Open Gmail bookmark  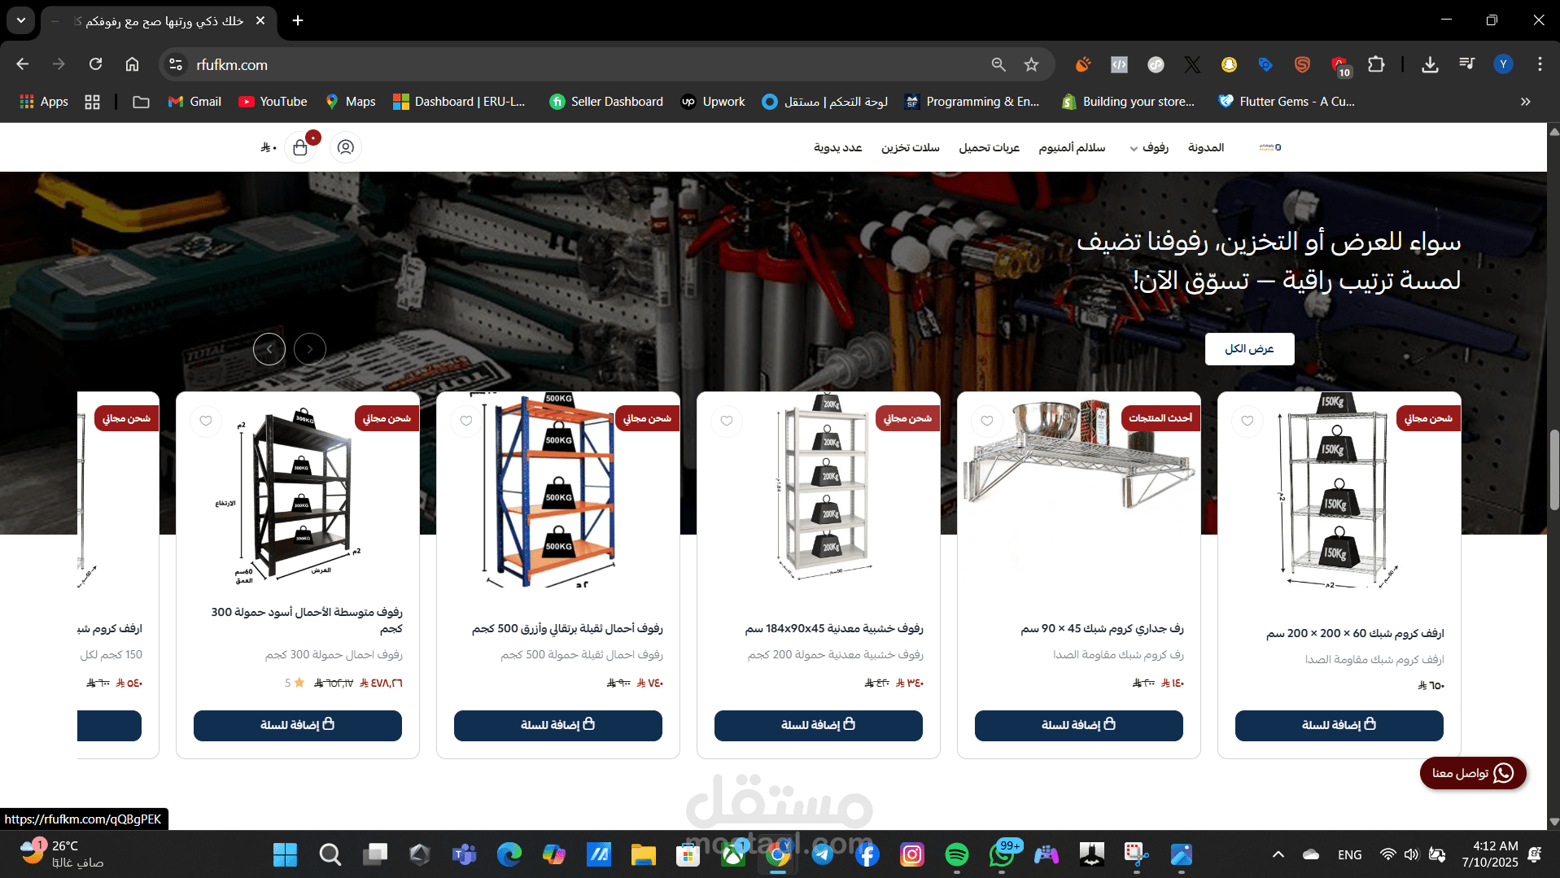[x=194, y=102]
